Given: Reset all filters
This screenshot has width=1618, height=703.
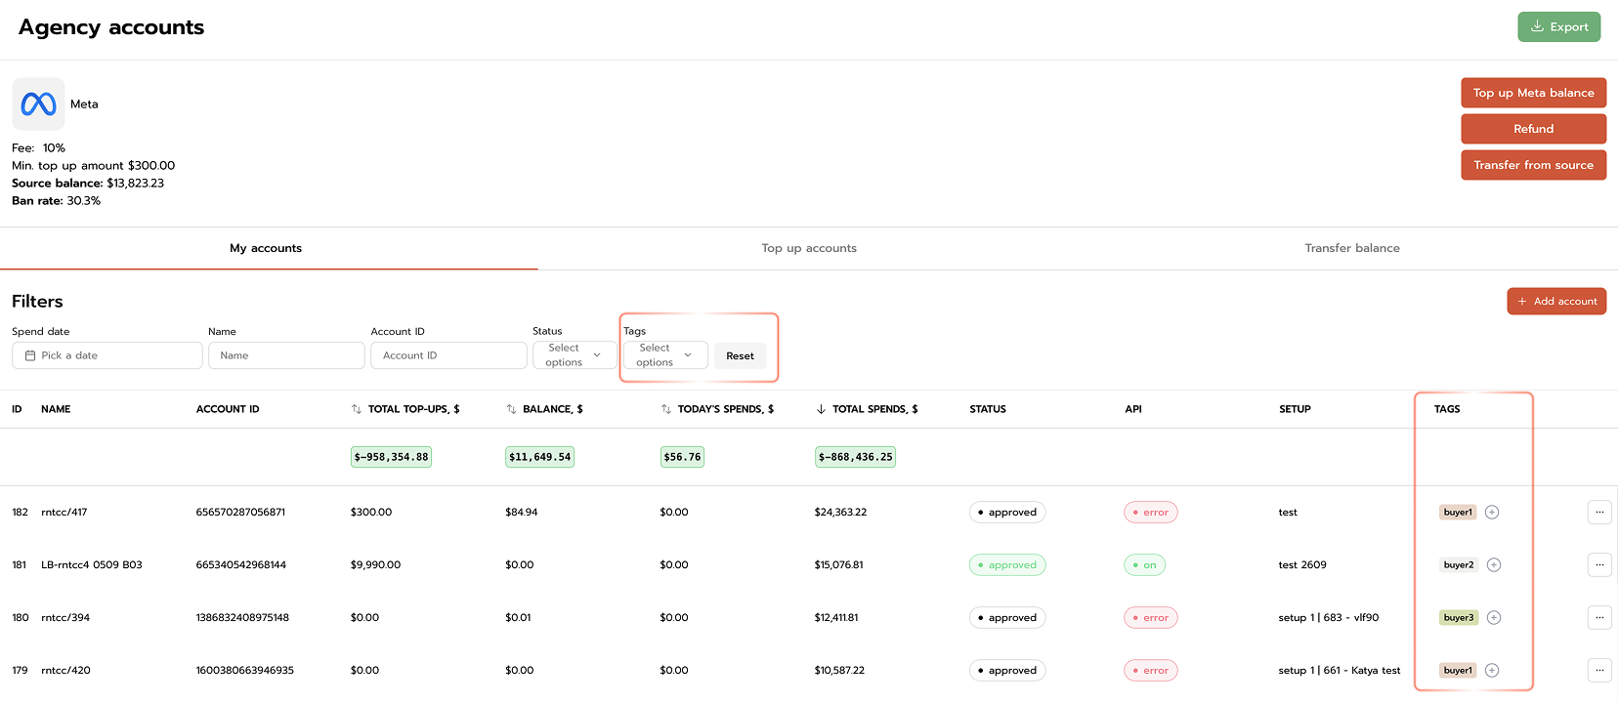Looking at the screenshot, I should [x=740, y=356].
